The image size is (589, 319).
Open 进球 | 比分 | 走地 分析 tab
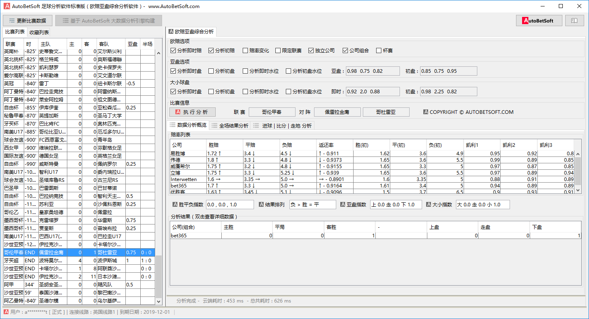[x=282, y=126]
